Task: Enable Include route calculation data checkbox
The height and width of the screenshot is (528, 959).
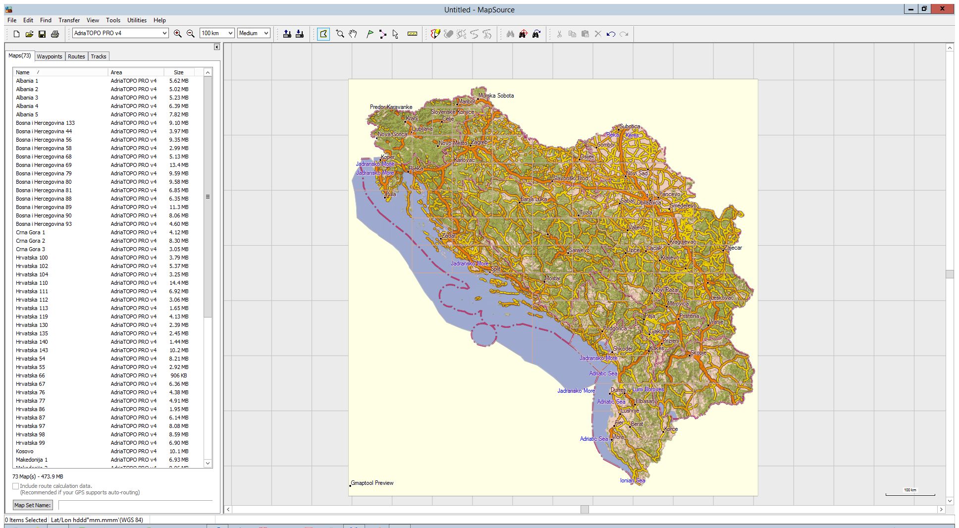Action: 16,486
